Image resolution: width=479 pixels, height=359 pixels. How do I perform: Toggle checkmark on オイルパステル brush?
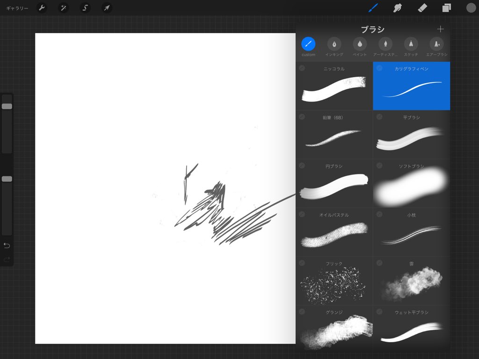(x=302, y=214)
